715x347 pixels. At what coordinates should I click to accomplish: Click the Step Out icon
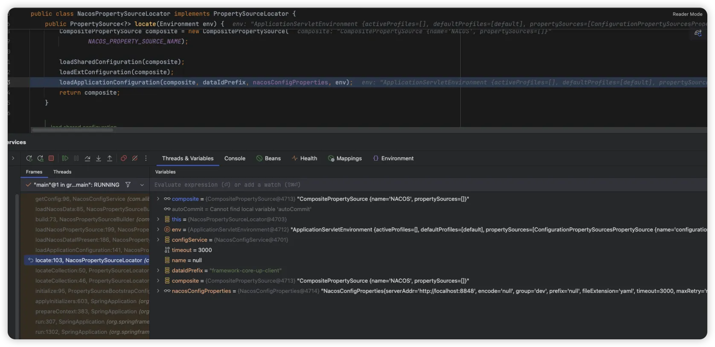click(110, 159)
